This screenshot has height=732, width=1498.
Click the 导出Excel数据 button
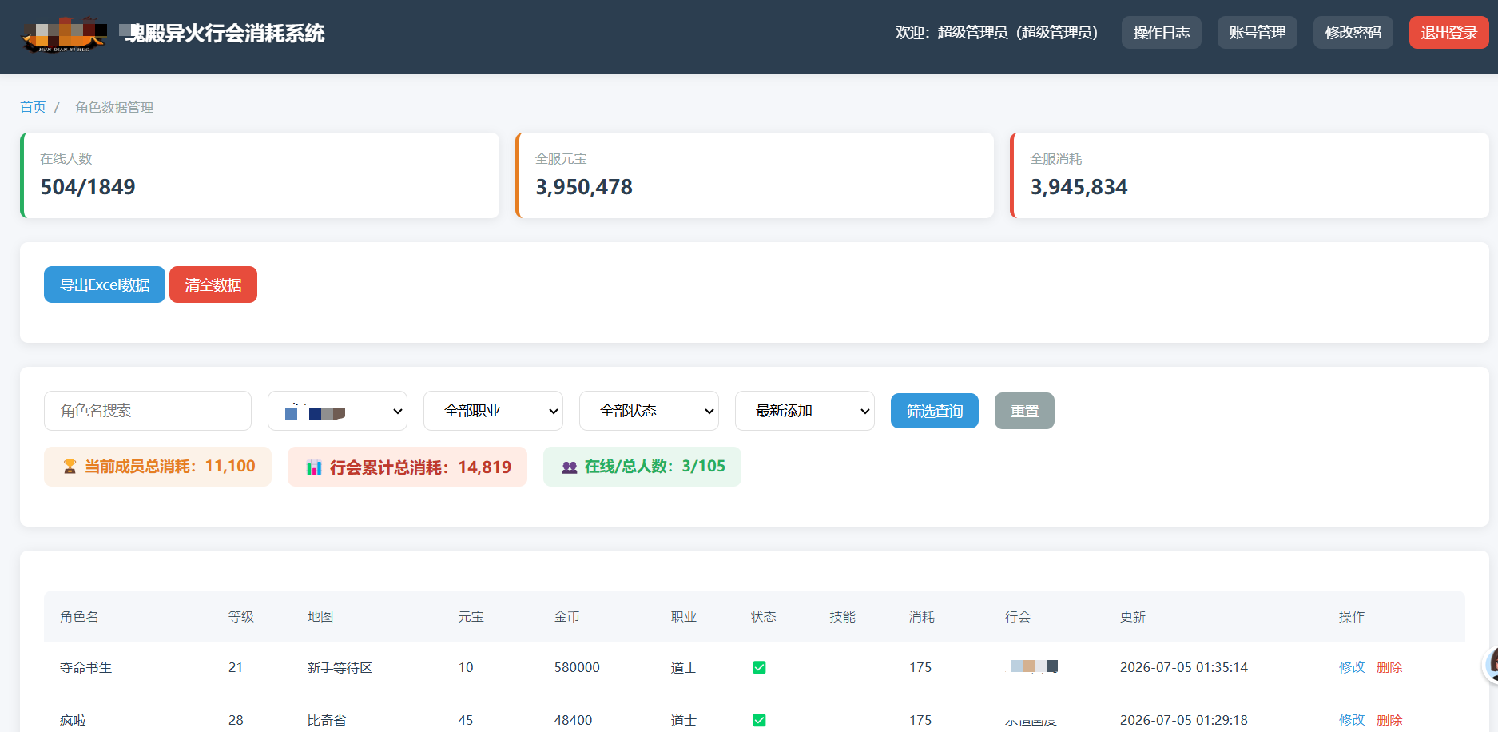tap(105, 284)
